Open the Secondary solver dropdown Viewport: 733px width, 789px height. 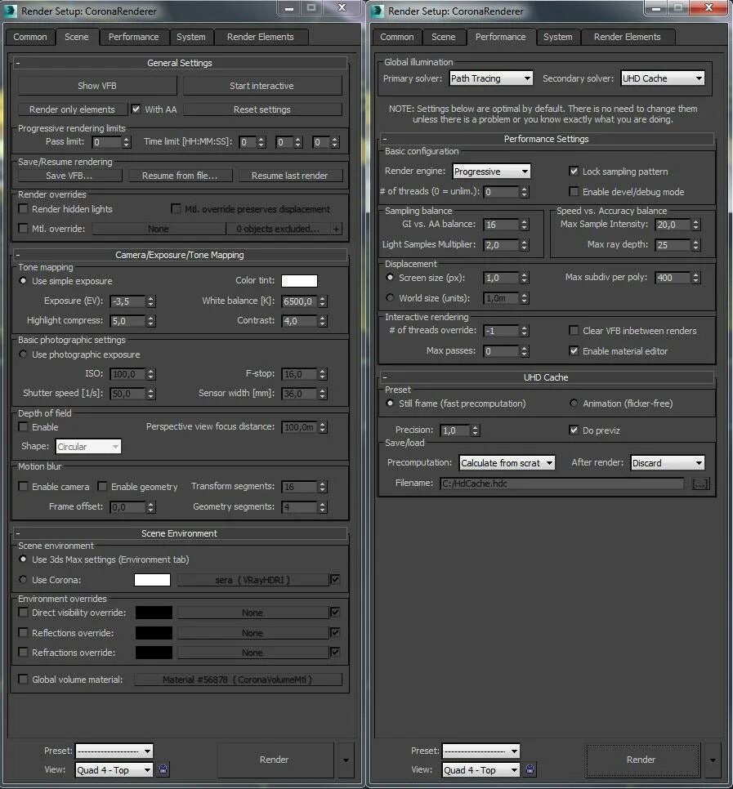coord(663,78)
